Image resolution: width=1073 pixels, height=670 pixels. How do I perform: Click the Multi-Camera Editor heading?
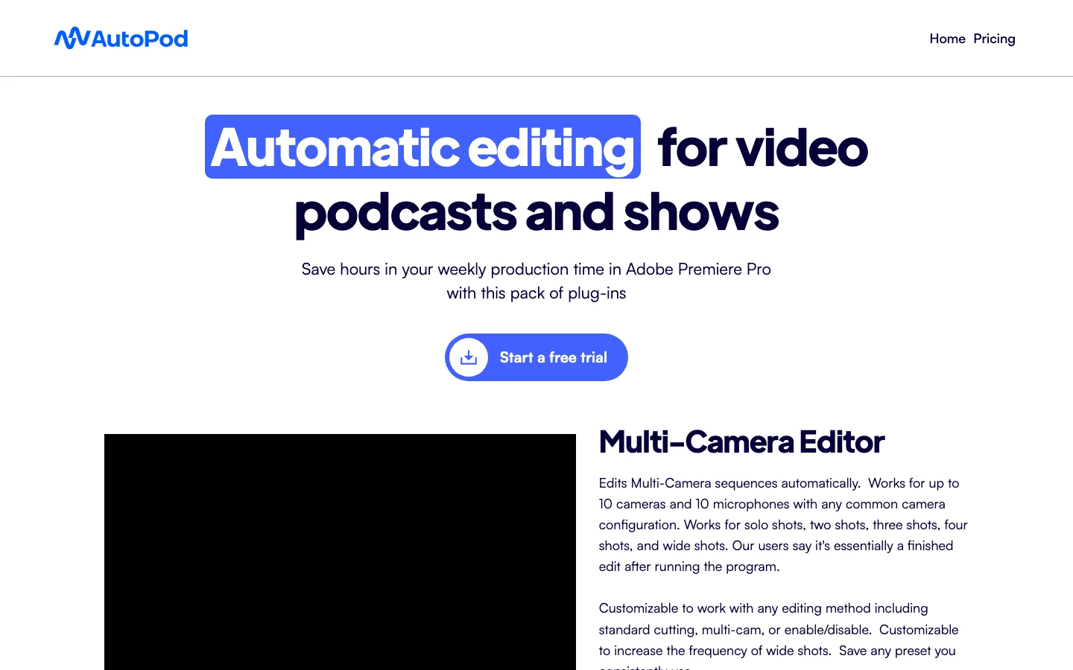coord(741,442)
